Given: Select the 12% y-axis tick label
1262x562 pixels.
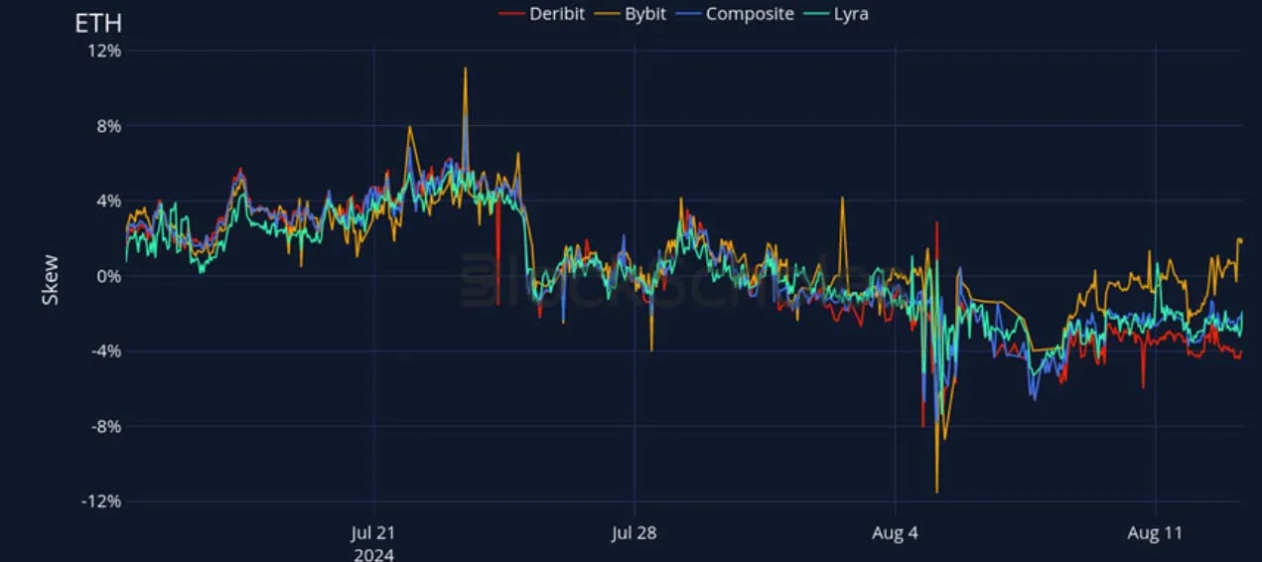Looking at the screenshot, I should click(x=102, y=51).
